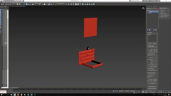Toggle Weight All Points checkbox
Image resolution: width=171 pixels, height=96 pixels.
[148, 69]
